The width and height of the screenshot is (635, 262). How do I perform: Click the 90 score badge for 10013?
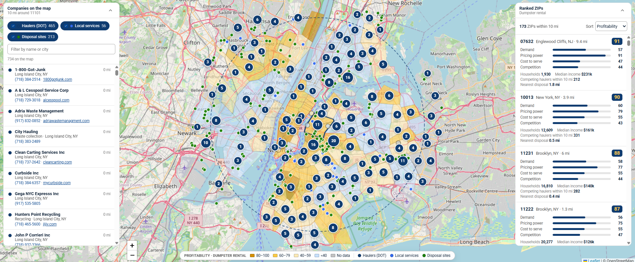pyautogui.click(x=617, y=97)
